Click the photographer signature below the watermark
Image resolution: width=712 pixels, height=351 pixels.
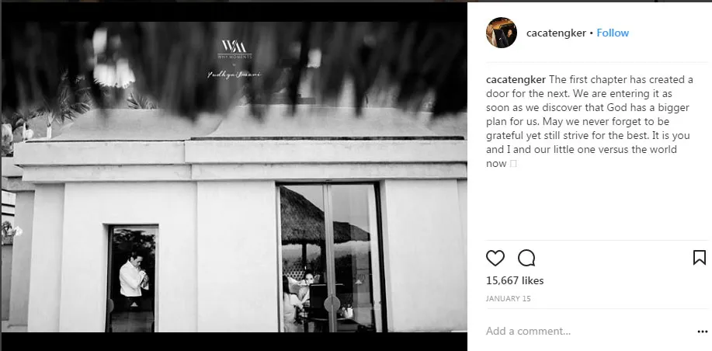tap(234, 74)
